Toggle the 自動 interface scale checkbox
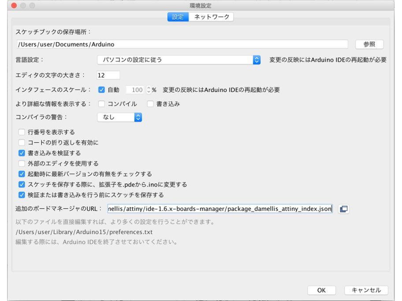This screenshot has width=402, height=301. click(101, 90)
